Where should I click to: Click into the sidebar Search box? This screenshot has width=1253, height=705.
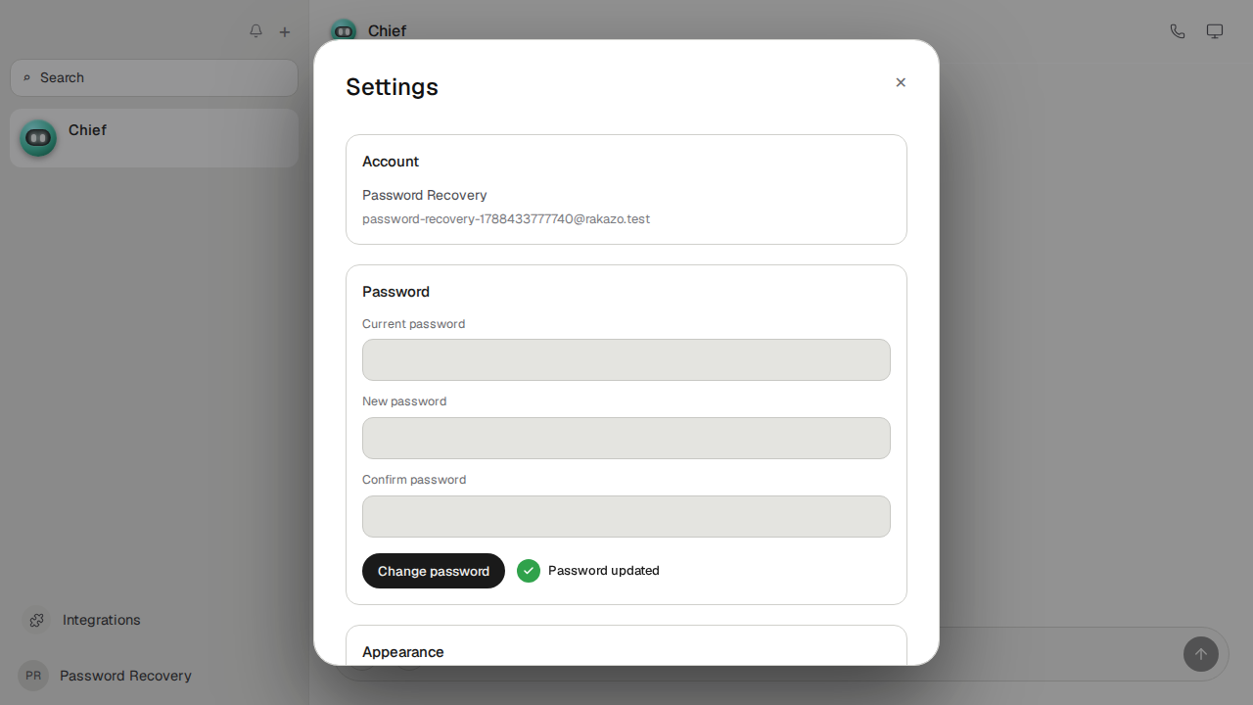(x=154, y=77)
